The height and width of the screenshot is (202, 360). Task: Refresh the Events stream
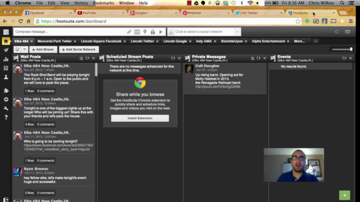pyautogui.click(x=344, y=58)
